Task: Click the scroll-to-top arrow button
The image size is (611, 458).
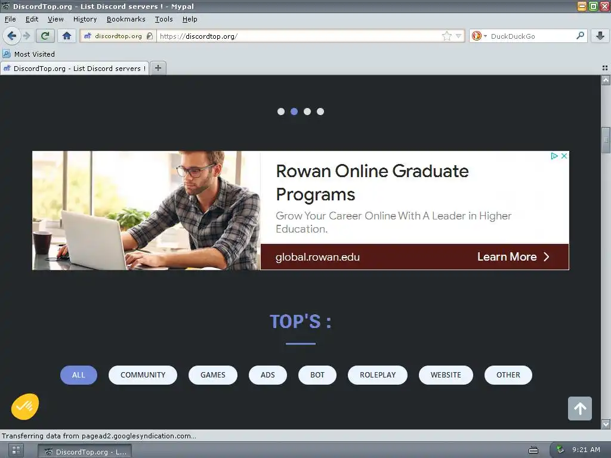Action: (580, 409)
